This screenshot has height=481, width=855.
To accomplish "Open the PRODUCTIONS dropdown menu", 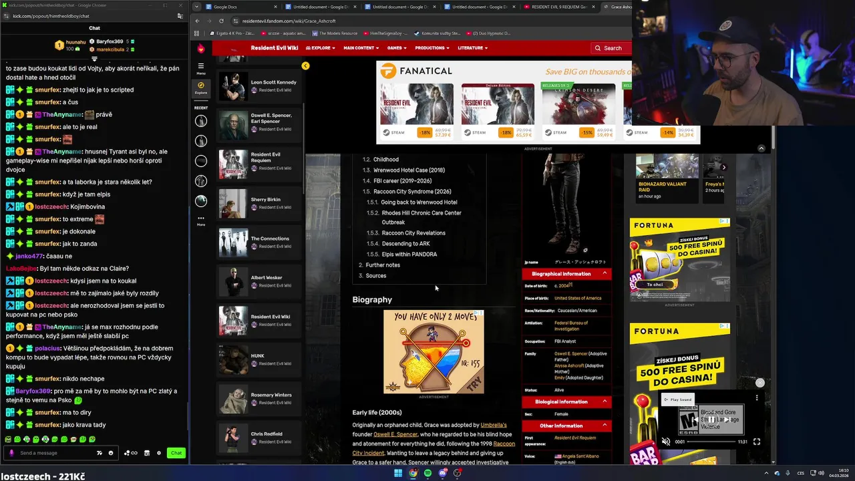I will 432,48.
